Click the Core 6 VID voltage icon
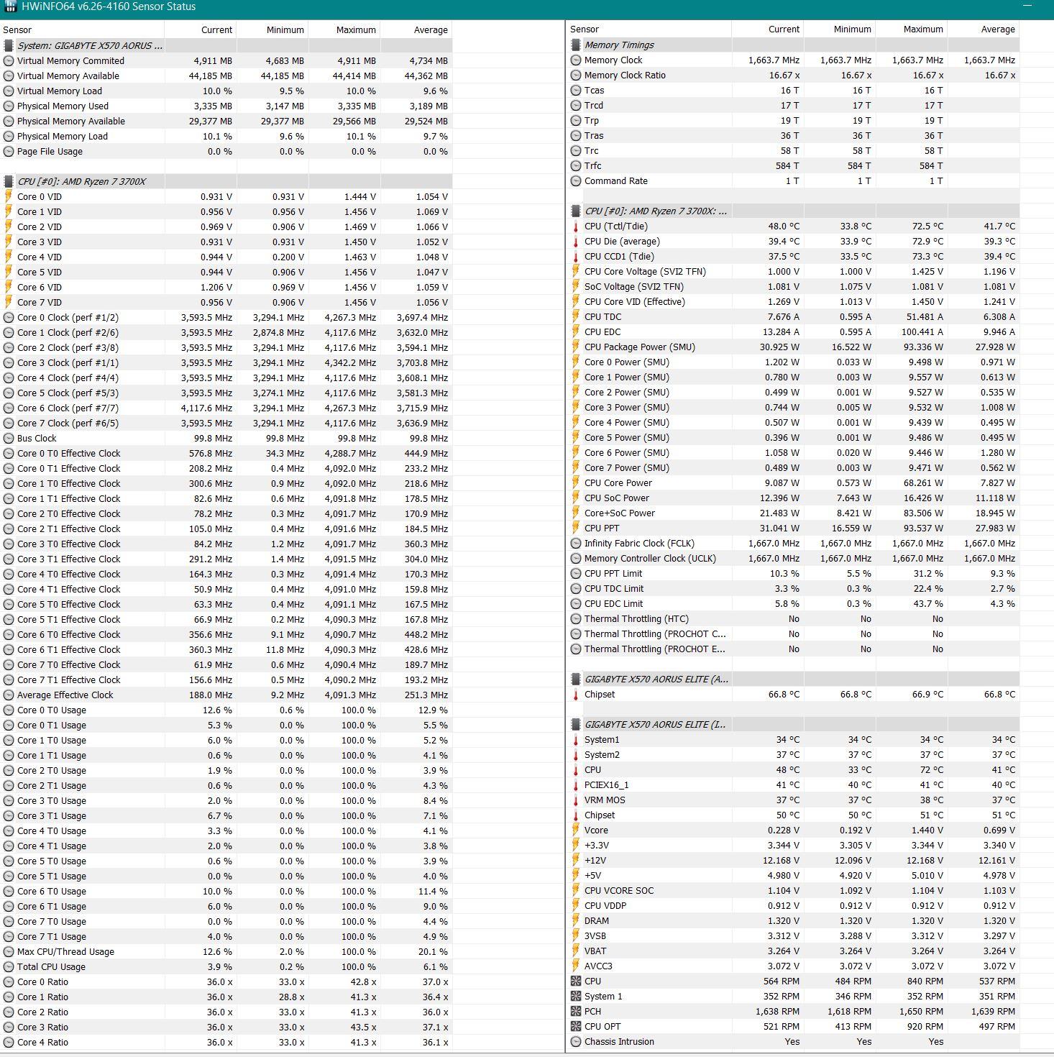The width and height of the screenshot is (1054, 1057). click(x=9, y=287)
